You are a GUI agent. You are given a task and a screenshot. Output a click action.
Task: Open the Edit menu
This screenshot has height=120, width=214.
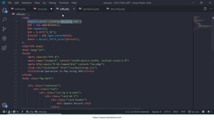[x=17, y=3]
